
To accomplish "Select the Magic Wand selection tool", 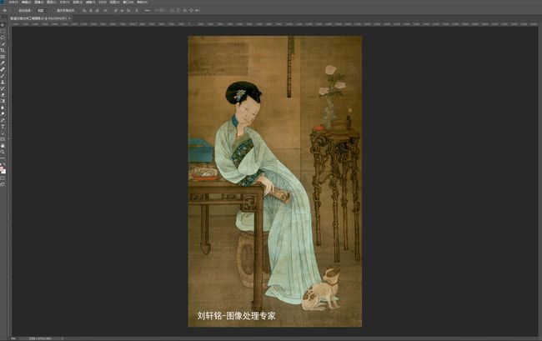I will tap(3, 44).
